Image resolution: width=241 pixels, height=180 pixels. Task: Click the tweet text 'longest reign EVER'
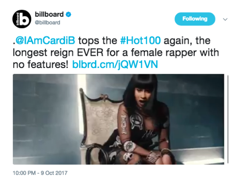[58, 53]
